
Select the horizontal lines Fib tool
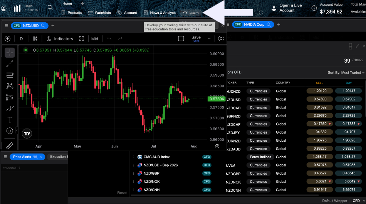point(10,75)
